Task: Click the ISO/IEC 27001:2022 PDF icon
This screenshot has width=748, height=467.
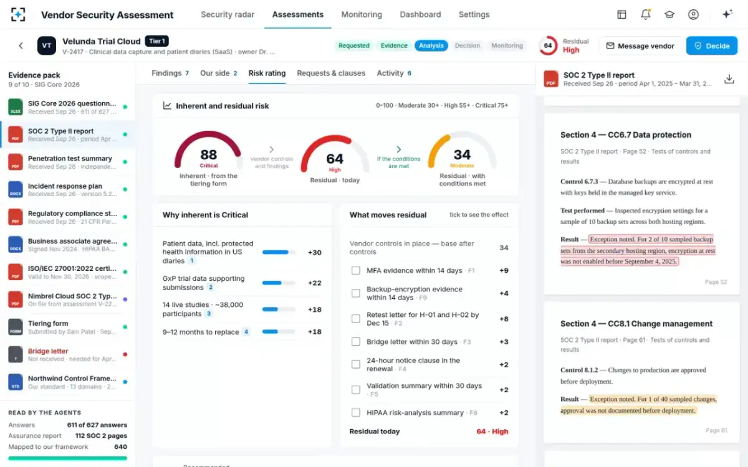Action: click(16, 271)
